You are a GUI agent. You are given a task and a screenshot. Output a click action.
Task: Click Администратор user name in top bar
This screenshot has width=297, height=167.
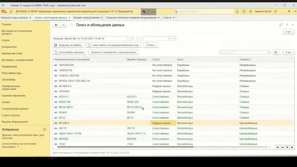[x=263, y=12]
